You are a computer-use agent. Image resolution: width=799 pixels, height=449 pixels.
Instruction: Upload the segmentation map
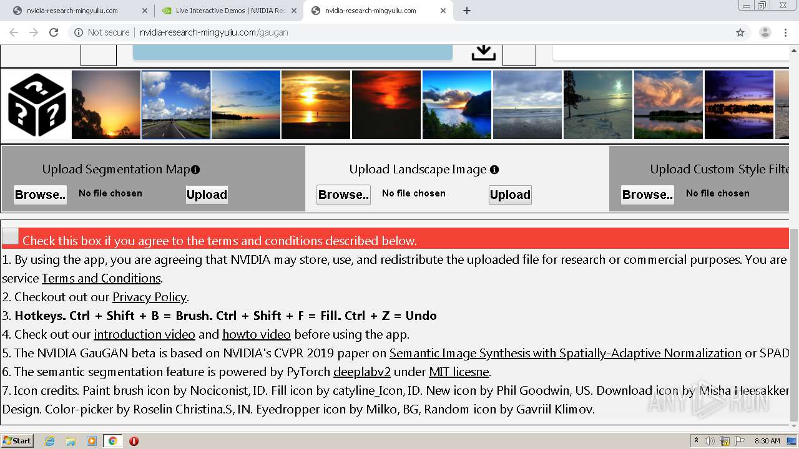(x=207, y=195)
